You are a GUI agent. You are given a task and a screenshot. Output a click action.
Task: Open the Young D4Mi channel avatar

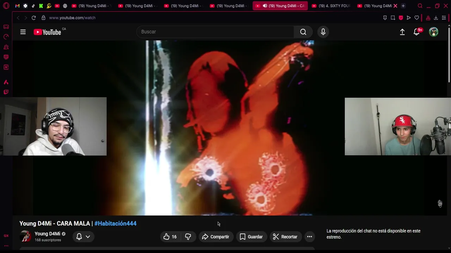click(x=25, y=236)
